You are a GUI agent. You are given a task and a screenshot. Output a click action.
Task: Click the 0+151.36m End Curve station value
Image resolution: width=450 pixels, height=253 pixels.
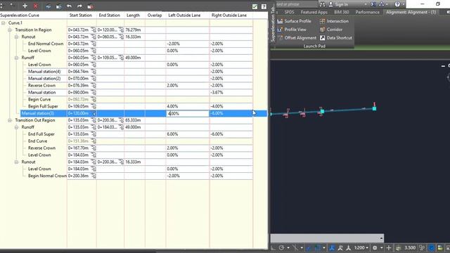(x=78, y=141)
